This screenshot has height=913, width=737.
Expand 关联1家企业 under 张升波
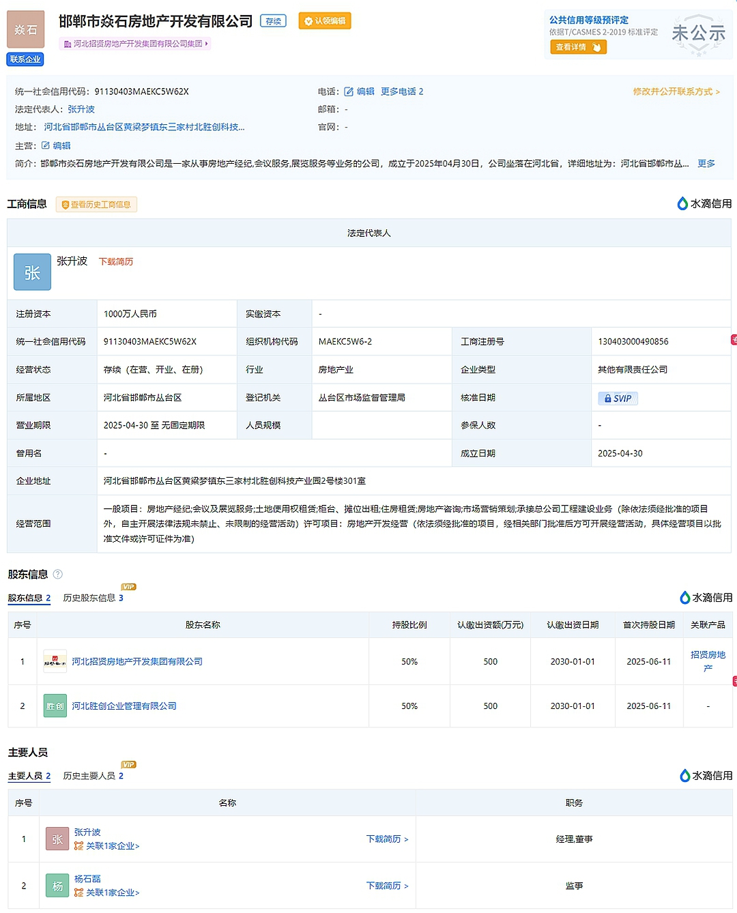pyautogui.click(x=107, y=846)
